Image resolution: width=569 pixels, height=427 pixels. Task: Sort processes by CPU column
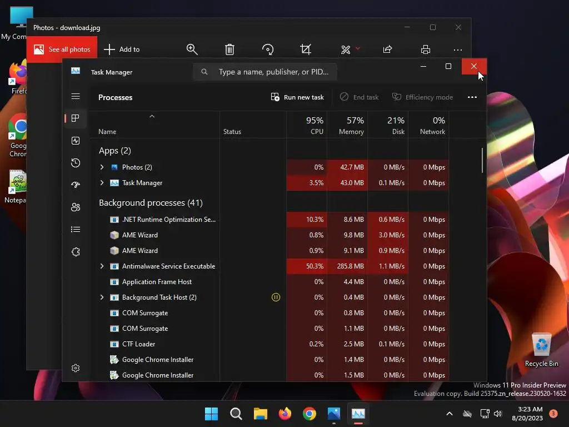(x=307, y=125)
